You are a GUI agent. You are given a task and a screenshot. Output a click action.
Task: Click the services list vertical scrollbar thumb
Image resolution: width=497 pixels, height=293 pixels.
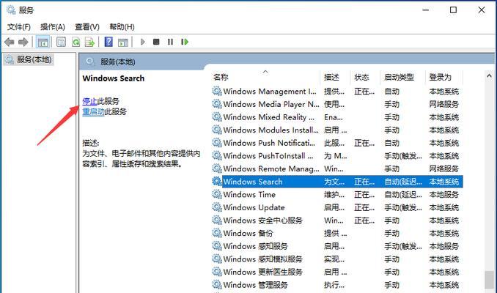tap(489, 280)
